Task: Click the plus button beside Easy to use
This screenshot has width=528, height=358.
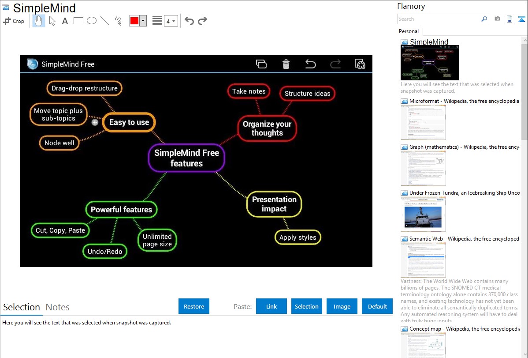Action: [95, 122]
